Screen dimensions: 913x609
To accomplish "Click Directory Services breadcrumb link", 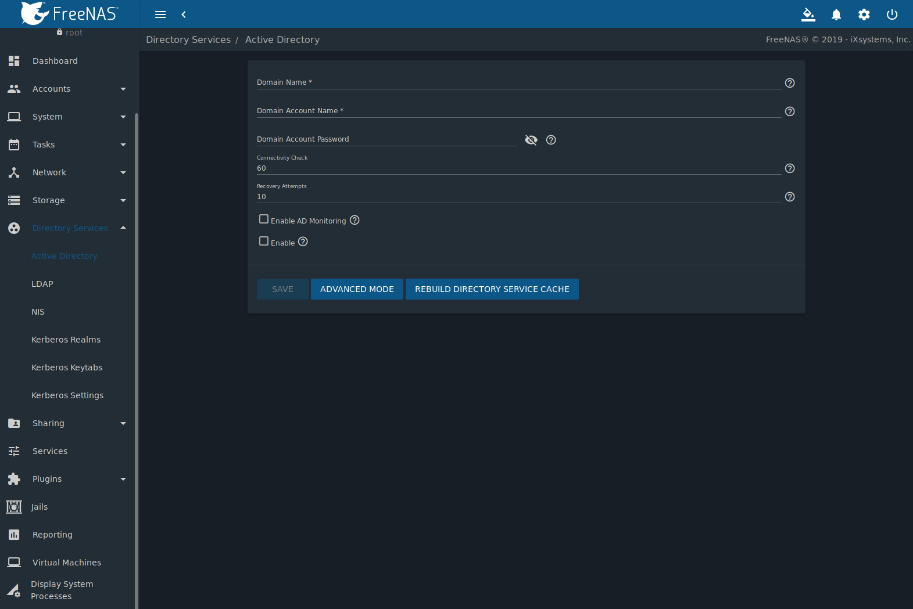I will click(x=188, y=39).
